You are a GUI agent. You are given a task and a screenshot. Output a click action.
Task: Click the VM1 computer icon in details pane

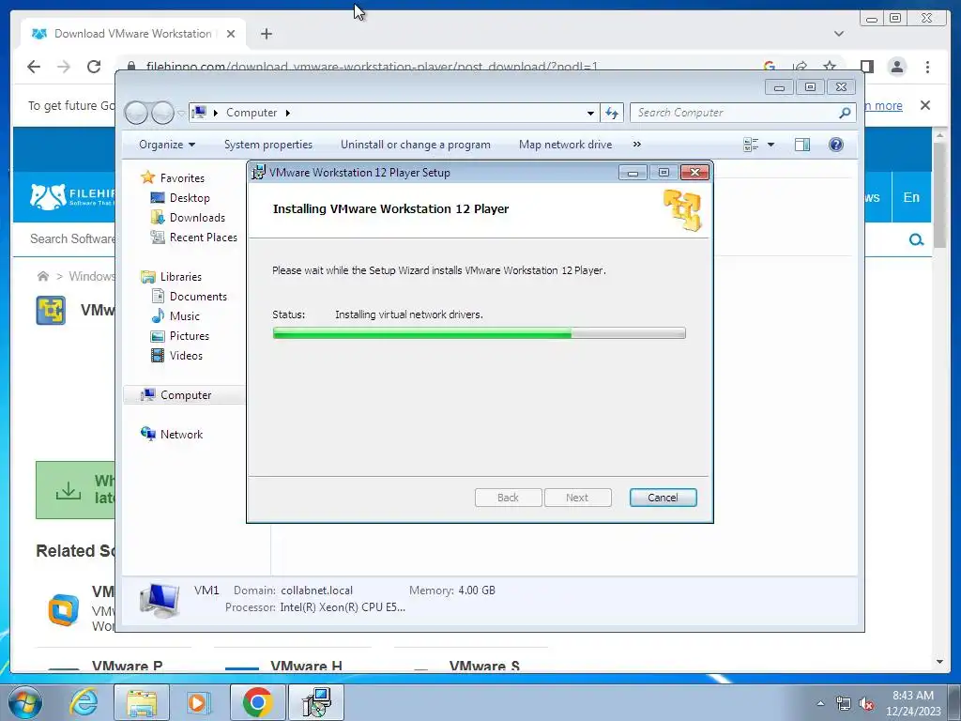[x=160, y=600]
